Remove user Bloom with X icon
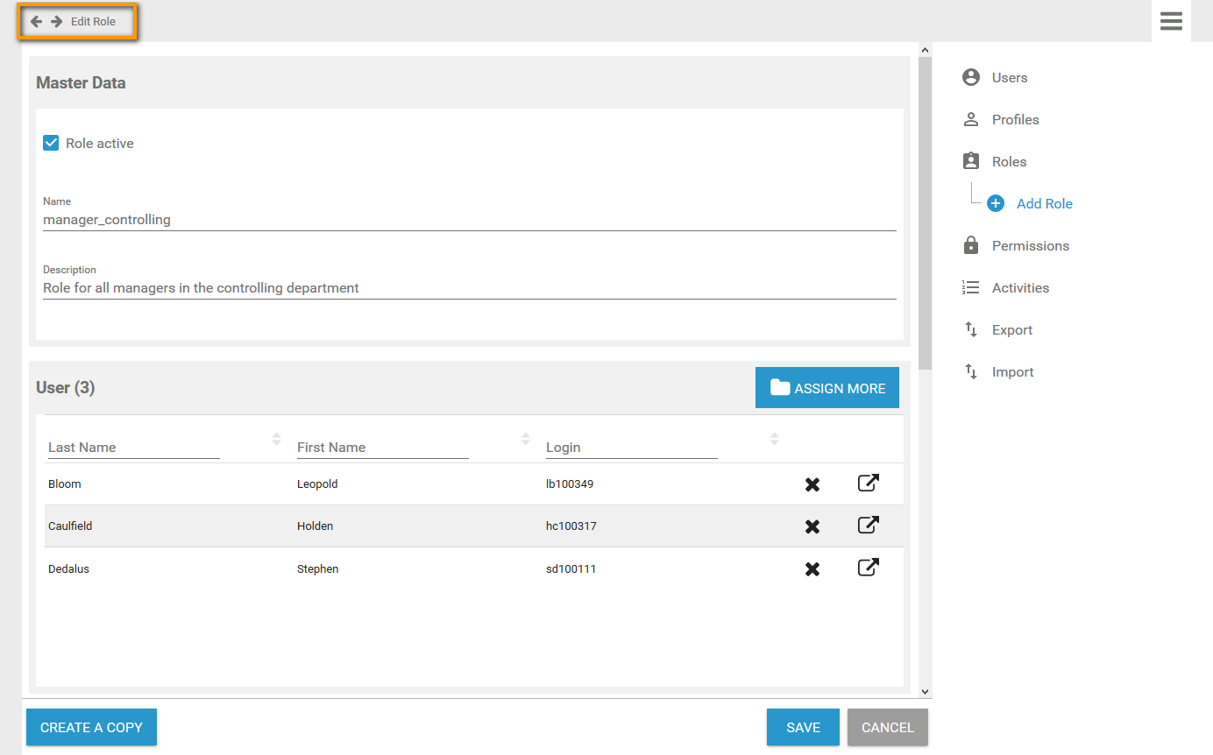Screen dimensions: 1213x755 812,484
